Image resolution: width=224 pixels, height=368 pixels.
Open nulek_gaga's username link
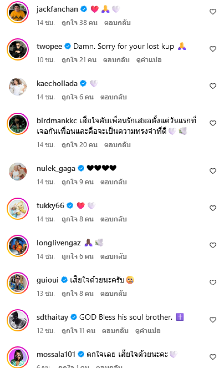pyautogui.click(x=56, y=168)
